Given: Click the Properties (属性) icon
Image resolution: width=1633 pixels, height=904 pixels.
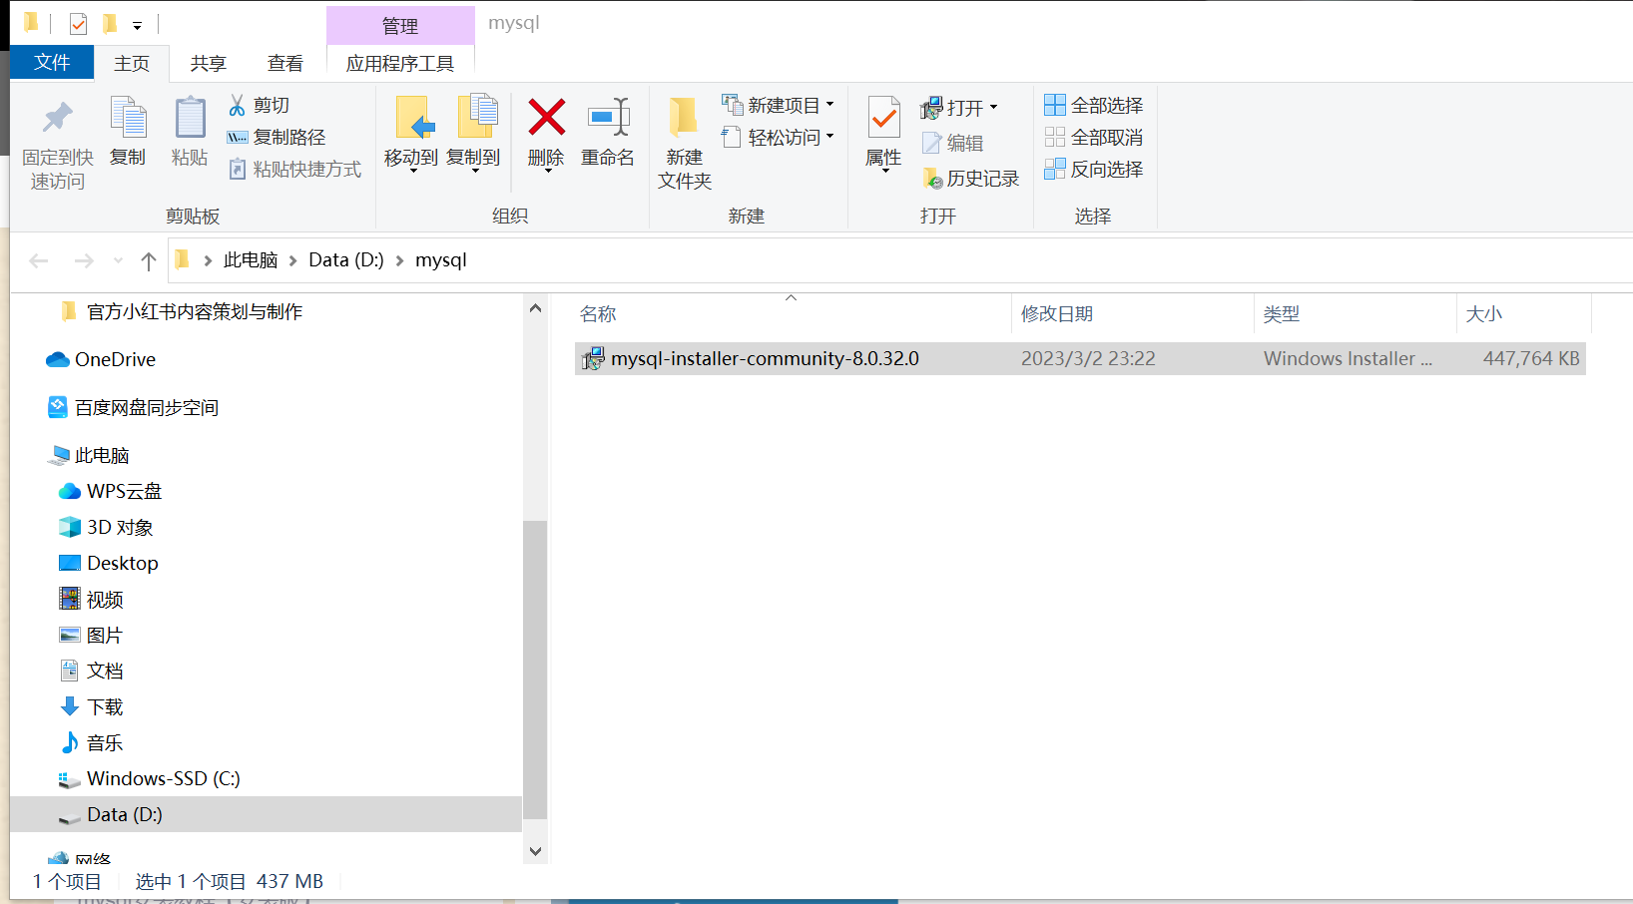Looking at the screenshot, I should (883, 118).
